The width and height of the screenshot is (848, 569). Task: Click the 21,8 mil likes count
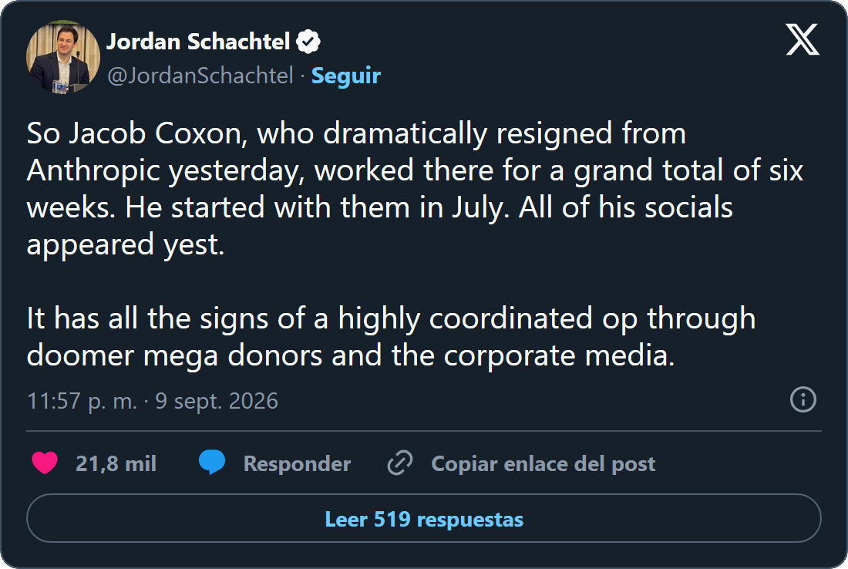click(116, 463)
